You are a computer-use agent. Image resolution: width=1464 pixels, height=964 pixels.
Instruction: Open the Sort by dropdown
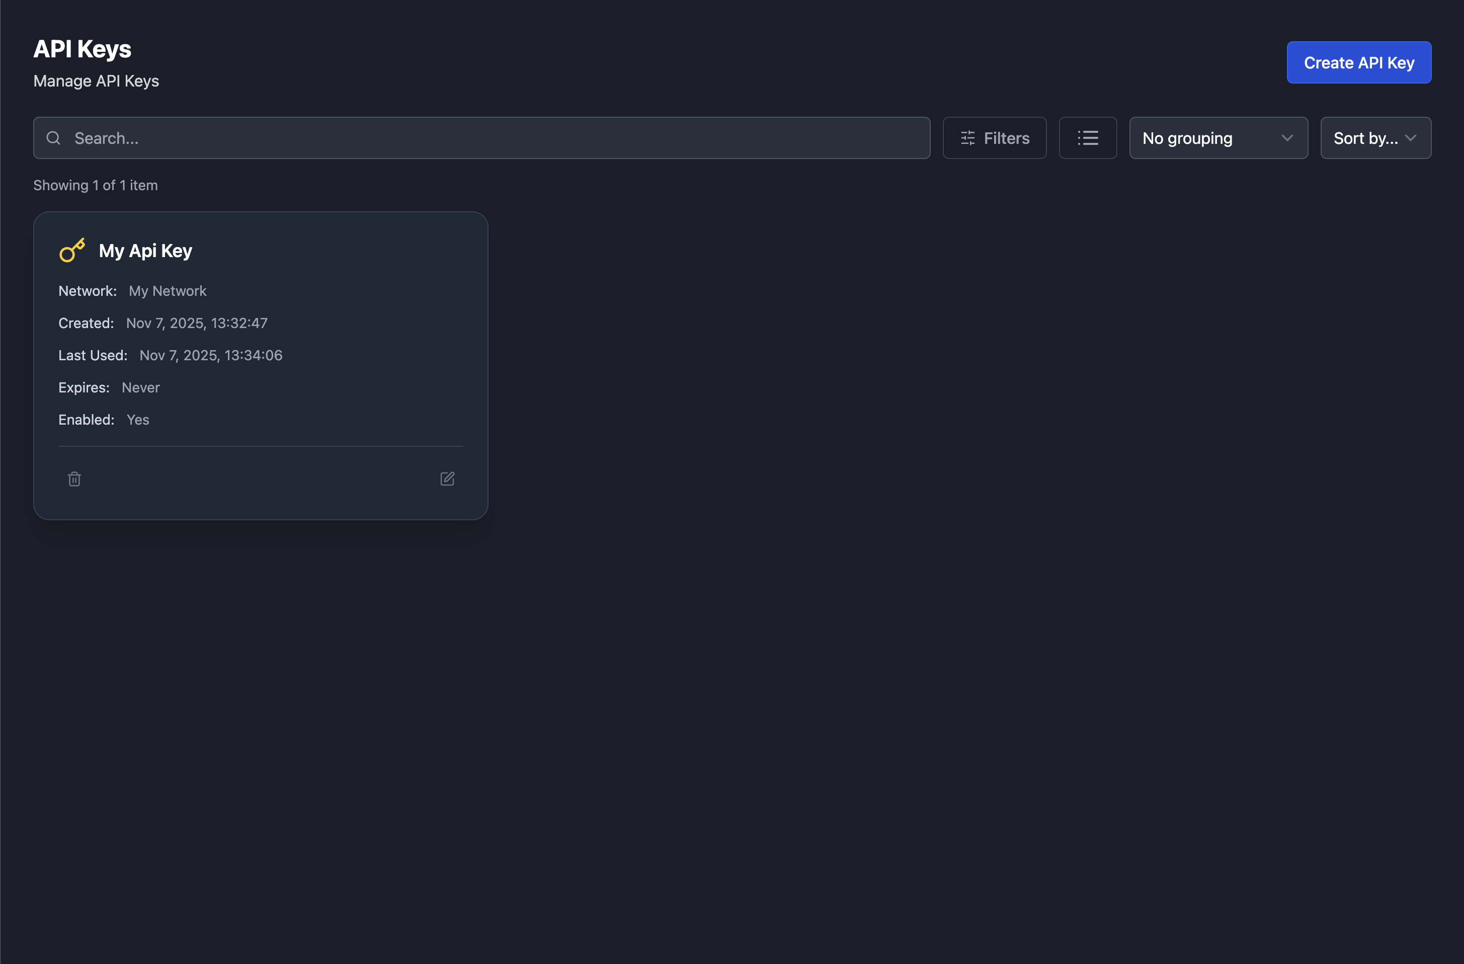point(1375,138)
